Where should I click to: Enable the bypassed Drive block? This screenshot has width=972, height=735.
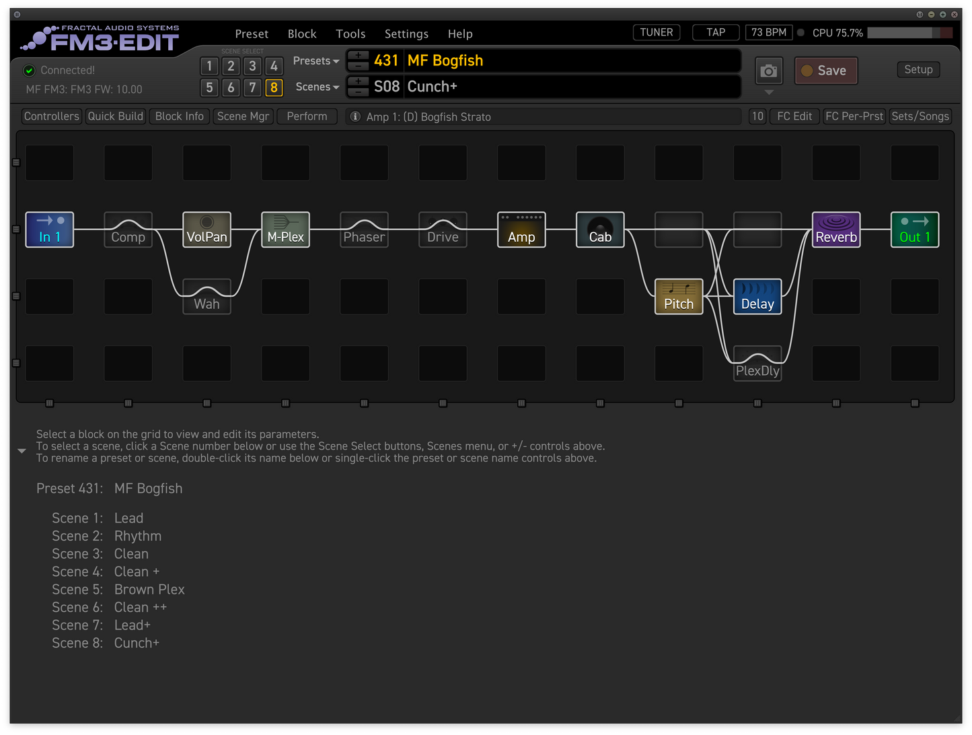pos(443,230)
